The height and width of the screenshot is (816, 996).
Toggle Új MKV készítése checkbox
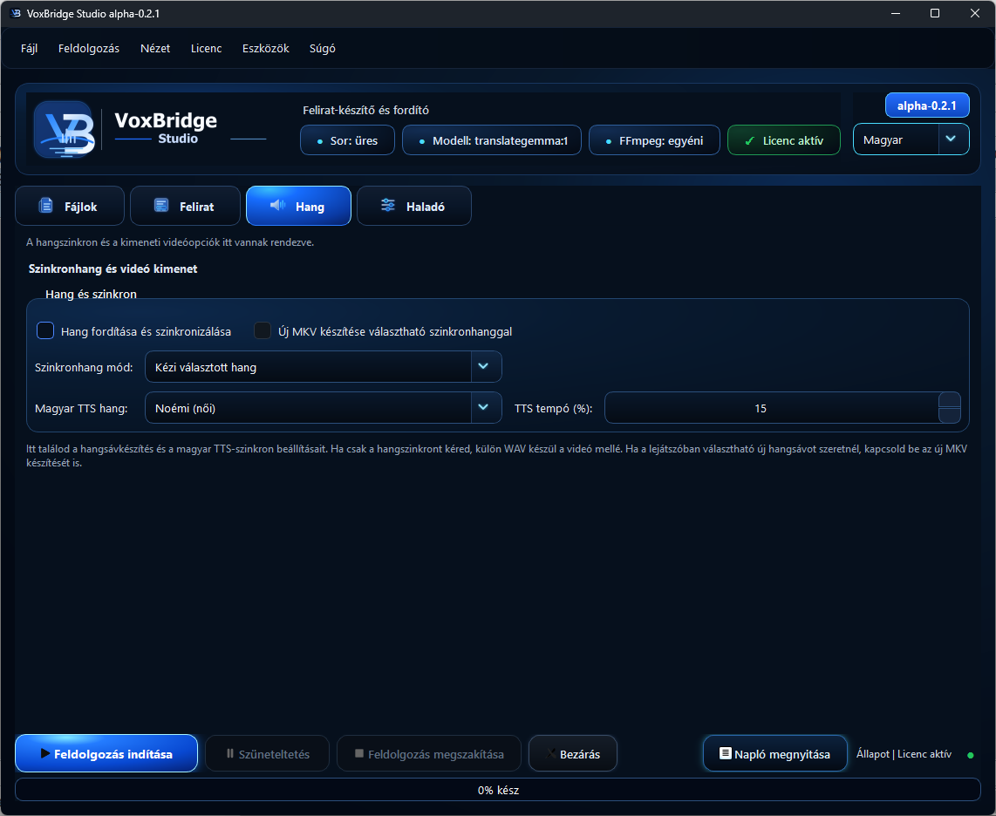tap(263, 330)
